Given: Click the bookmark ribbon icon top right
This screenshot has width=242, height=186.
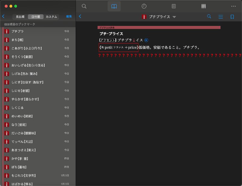Looking at the screenshot, I should pos(232,17).
